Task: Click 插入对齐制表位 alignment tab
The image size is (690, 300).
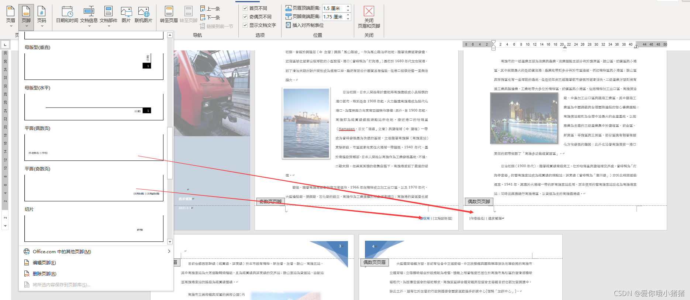Action: point(305,25)
